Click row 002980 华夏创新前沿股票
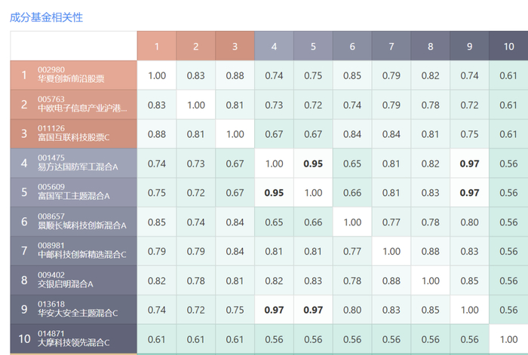 (x=73, y=75)
